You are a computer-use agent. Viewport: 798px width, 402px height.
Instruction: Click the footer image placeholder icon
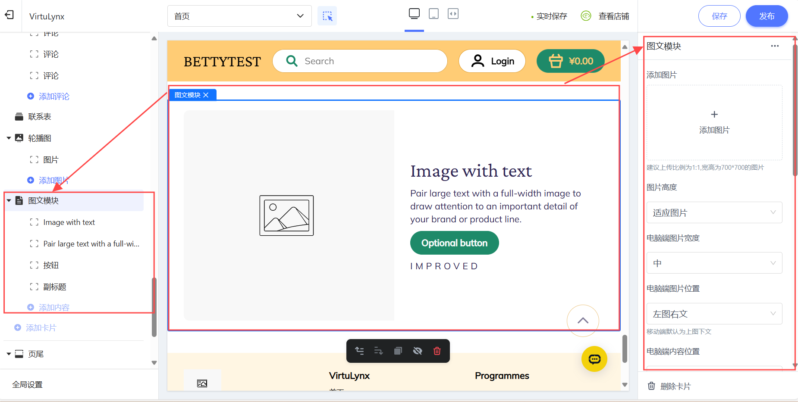[x=202, y=383]
